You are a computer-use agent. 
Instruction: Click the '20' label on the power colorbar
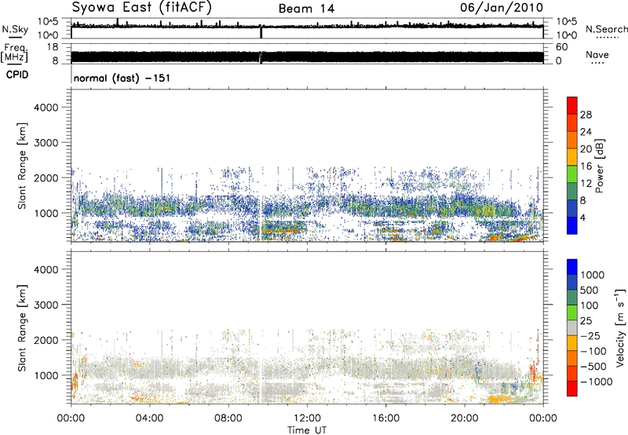pyautogui.click(x=586, y=149)
